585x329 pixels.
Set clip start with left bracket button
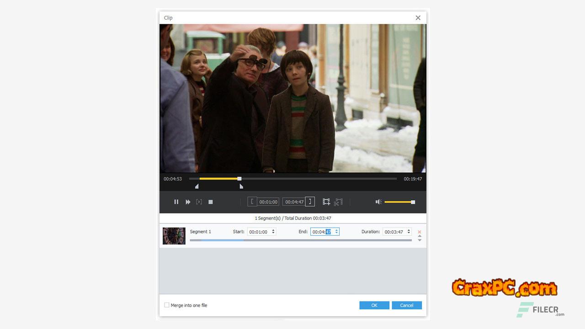click(x=252, y=202)
